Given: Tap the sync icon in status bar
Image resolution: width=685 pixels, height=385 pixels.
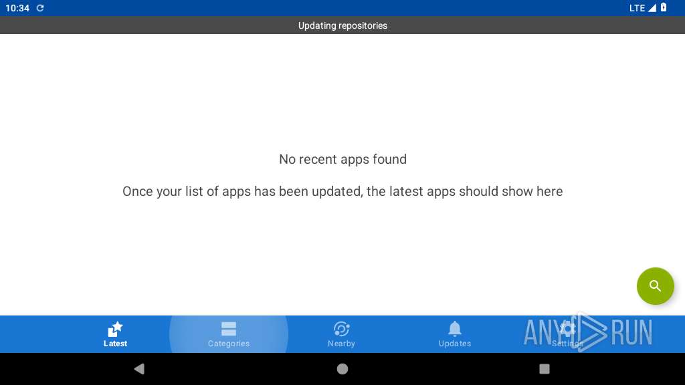Looking at the screenshot, I should [40, 8].
